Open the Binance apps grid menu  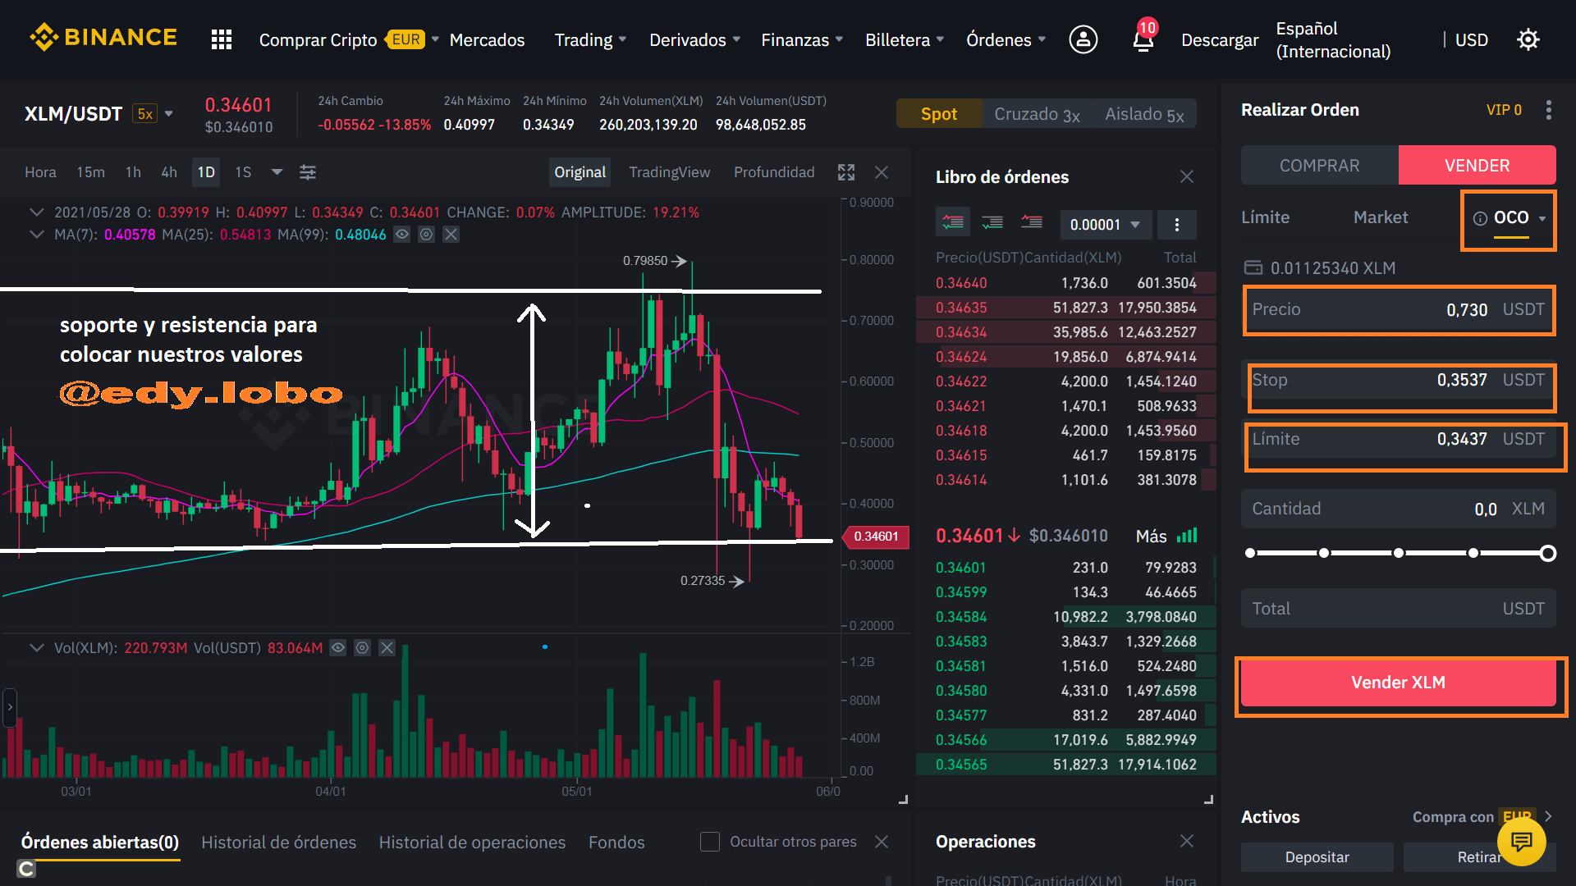[222, 39]
